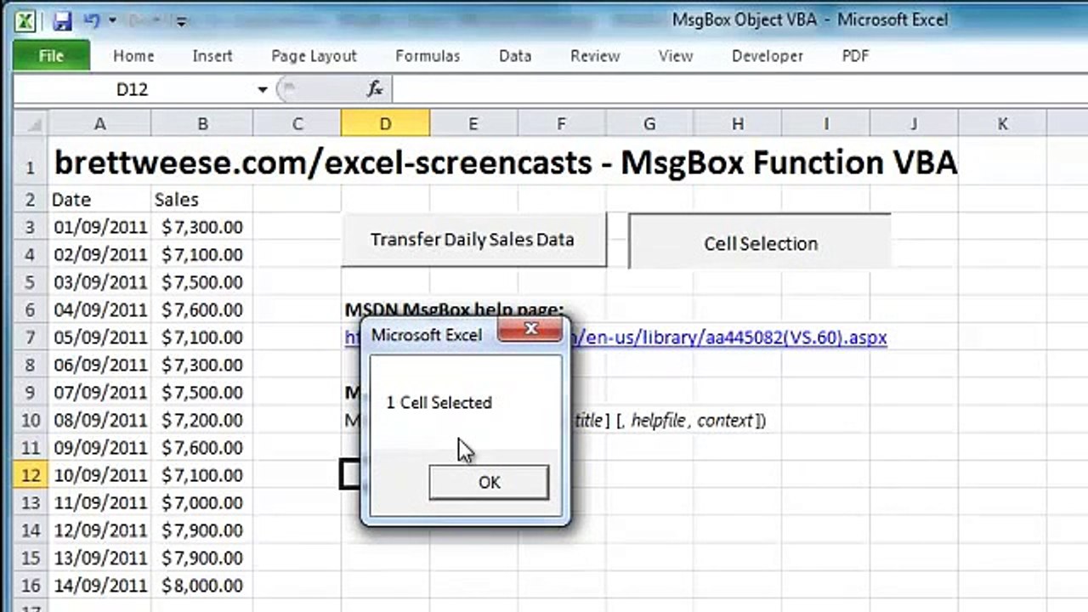
Task: Select the $7,900.00 cell beside 12/09/2011
Action: pos(202,530)
